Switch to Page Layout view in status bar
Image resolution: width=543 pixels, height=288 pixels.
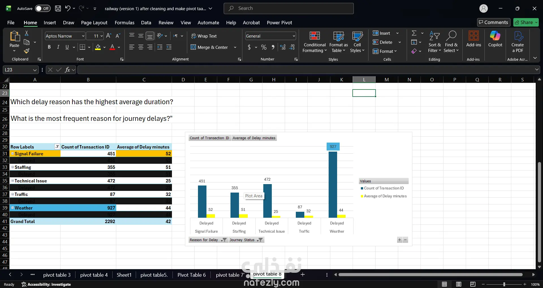click(x=459, y=284)
